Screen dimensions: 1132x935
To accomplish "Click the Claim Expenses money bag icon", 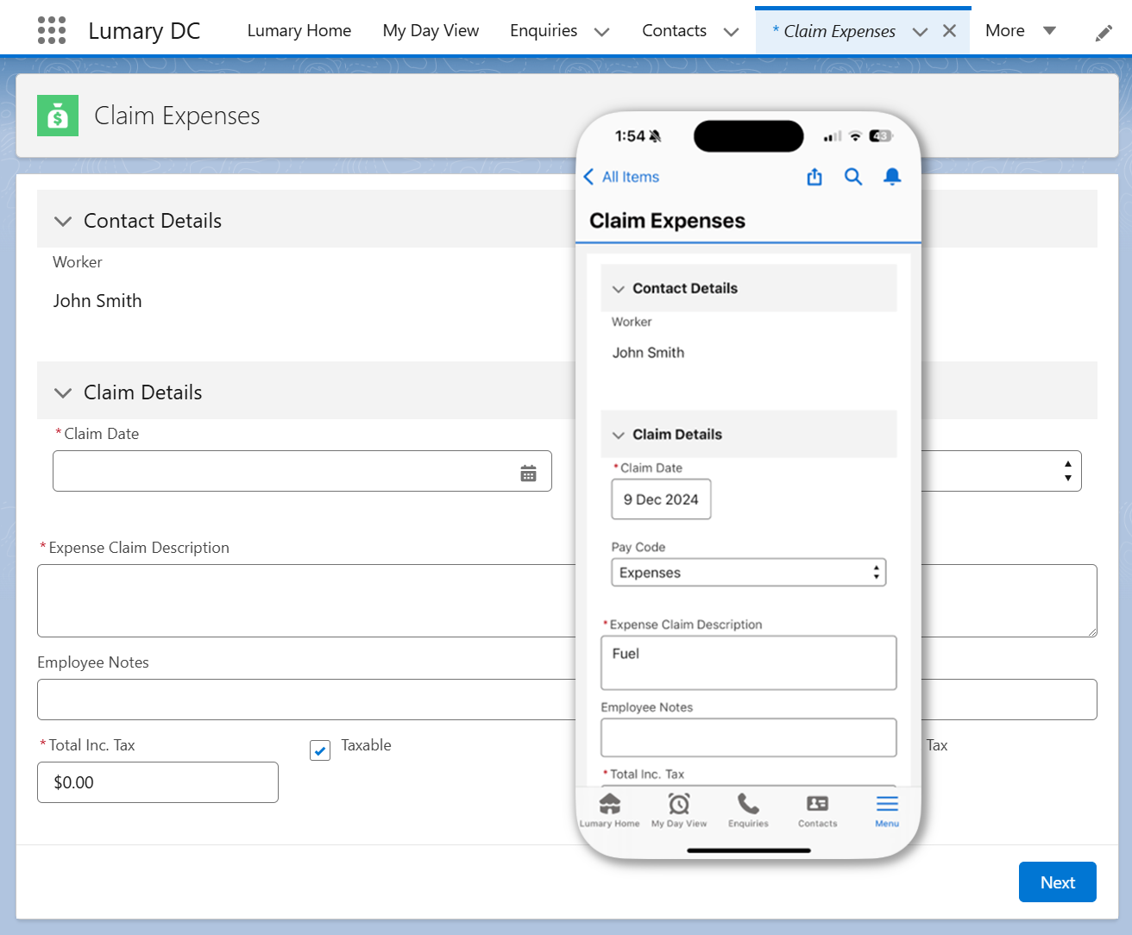I will coord(57,115).
